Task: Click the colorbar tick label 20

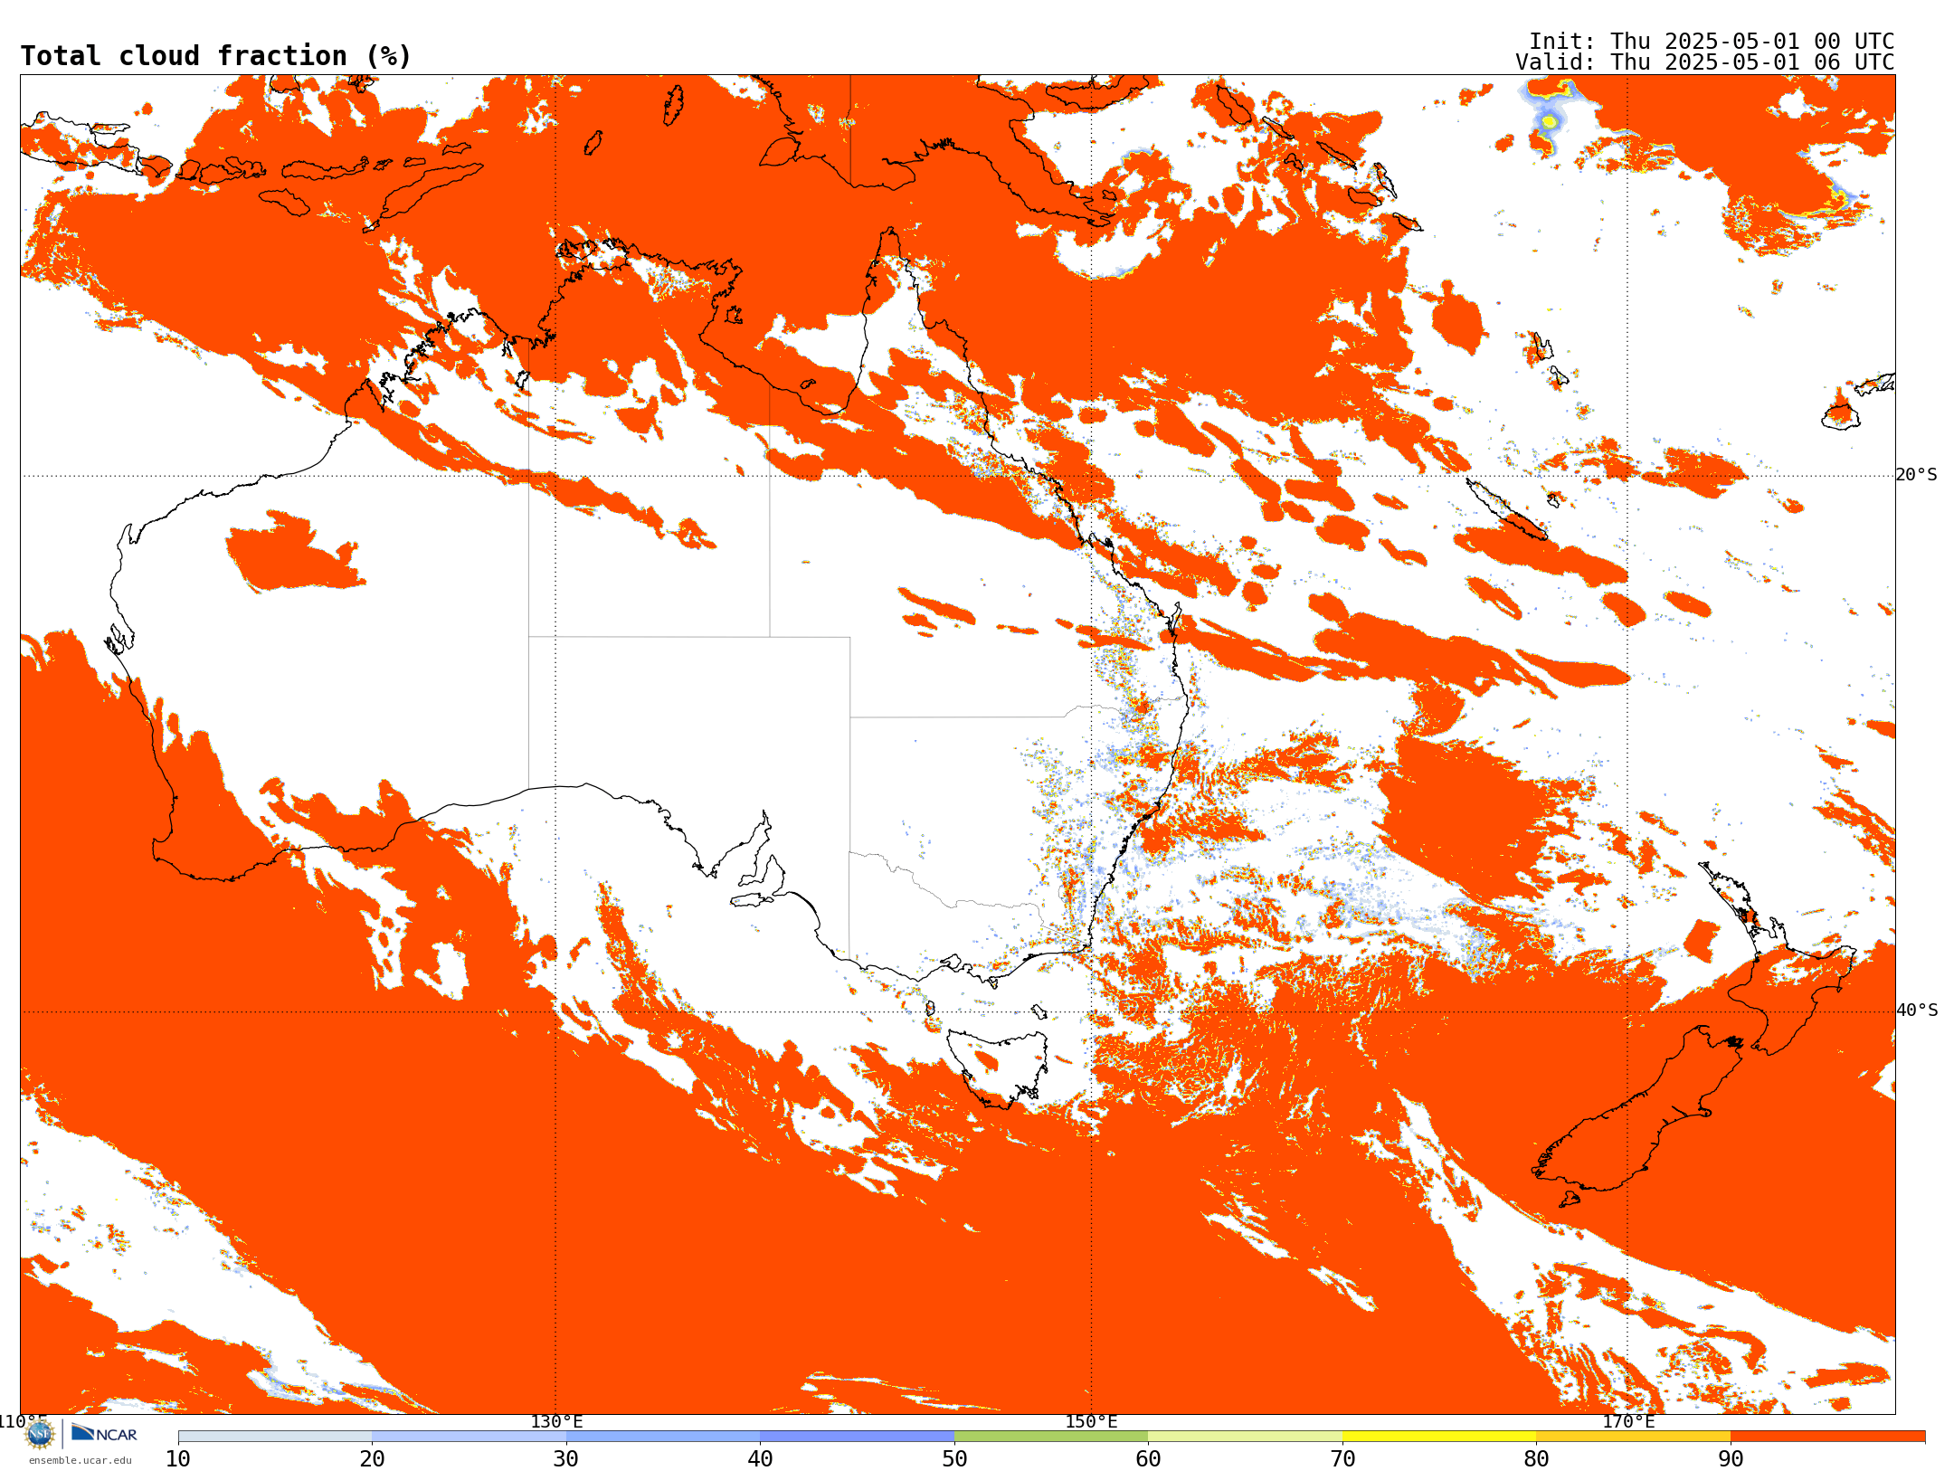Action: 372,1458
